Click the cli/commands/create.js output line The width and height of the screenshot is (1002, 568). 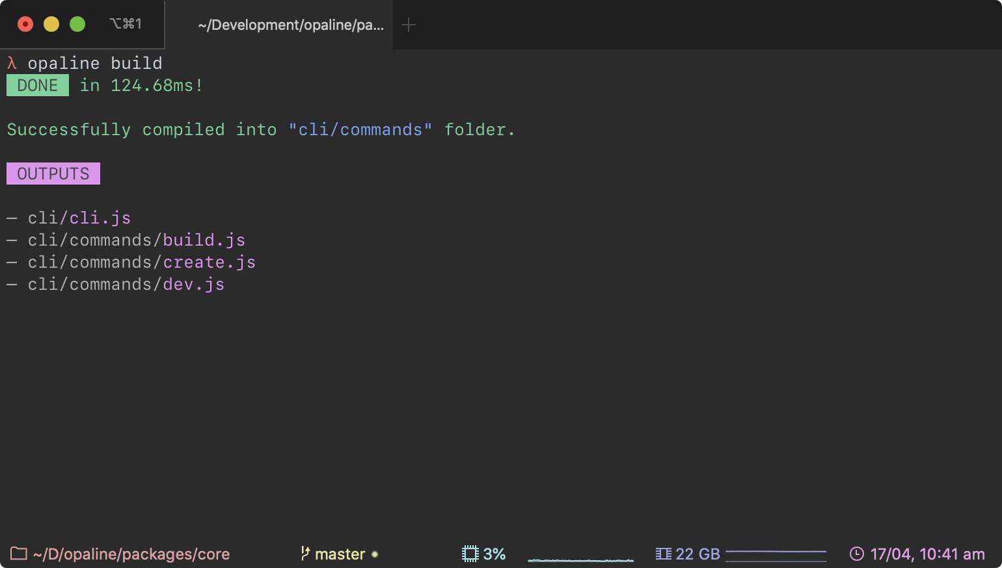131,263
